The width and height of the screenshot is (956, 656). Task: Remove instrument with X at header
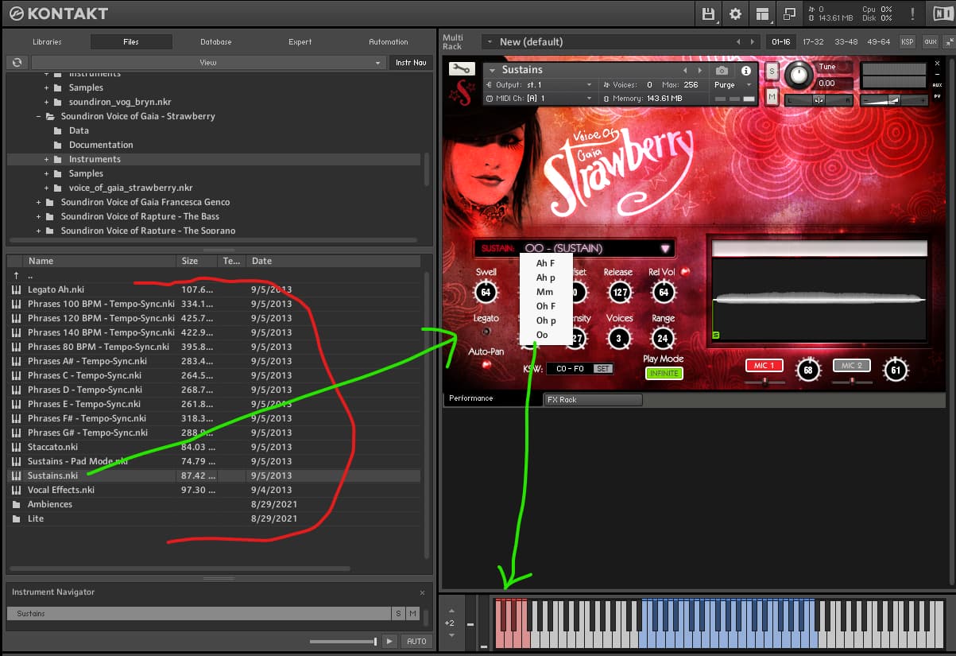(938, 63)
